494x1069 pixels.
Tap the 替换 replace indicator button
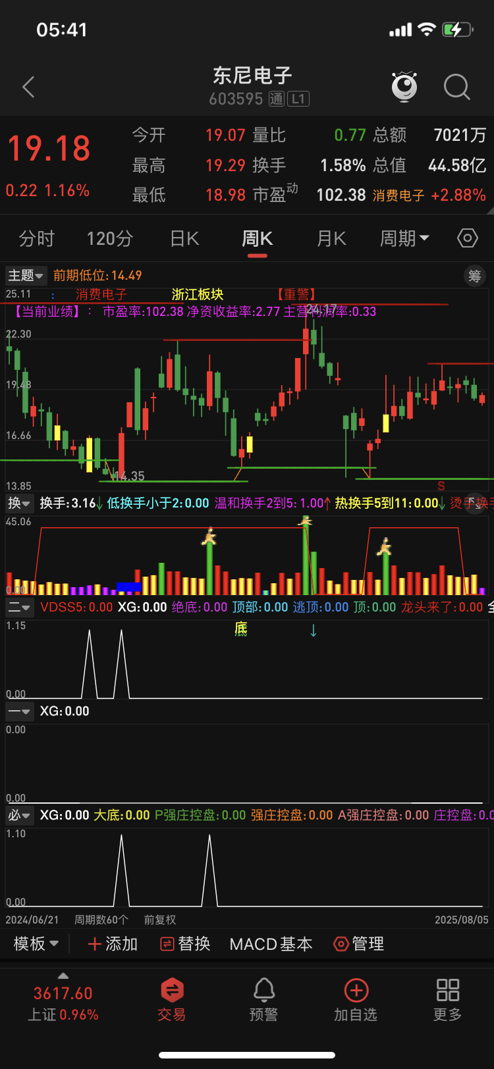click(185, 944)
